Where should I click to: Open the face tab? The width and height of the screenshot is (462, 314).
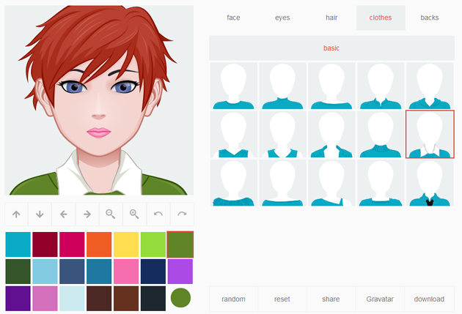pos(233,18)
